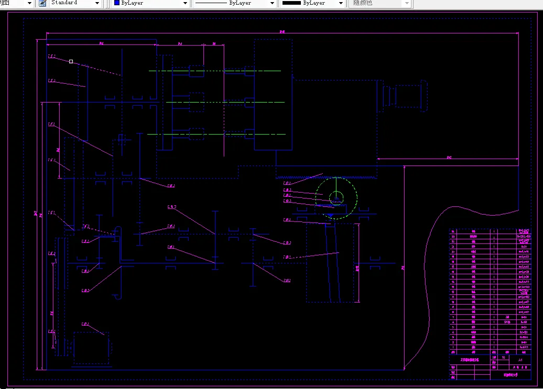Pick the top green centerline of spindle shafts
543x389 pixels.
pyautogui.click(x=215, y=71)
